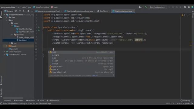Click run gutter arrow beside class SparkContextApp
The image size is (194, 109).
tap(39, 27)
